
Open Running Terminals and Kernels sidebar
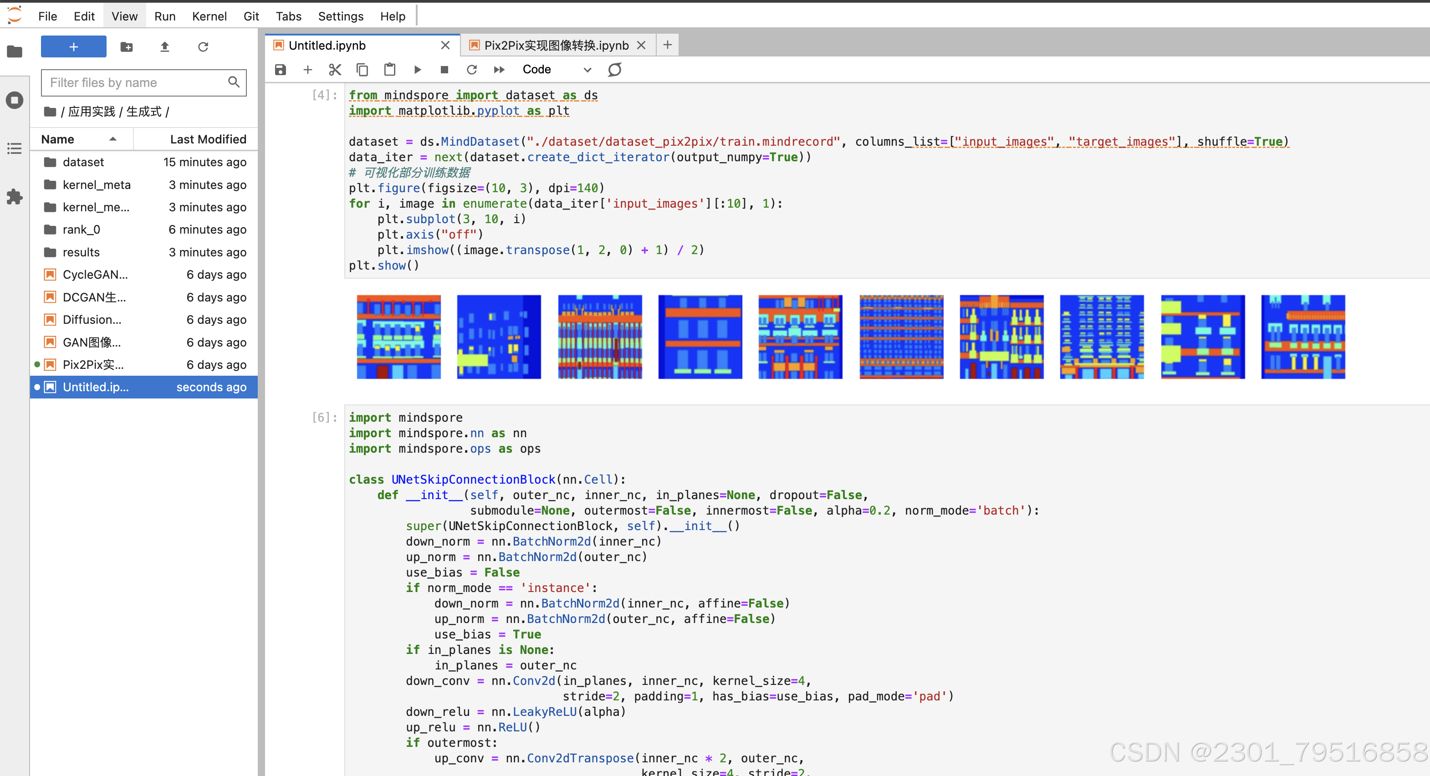click(x=15, y=100)
